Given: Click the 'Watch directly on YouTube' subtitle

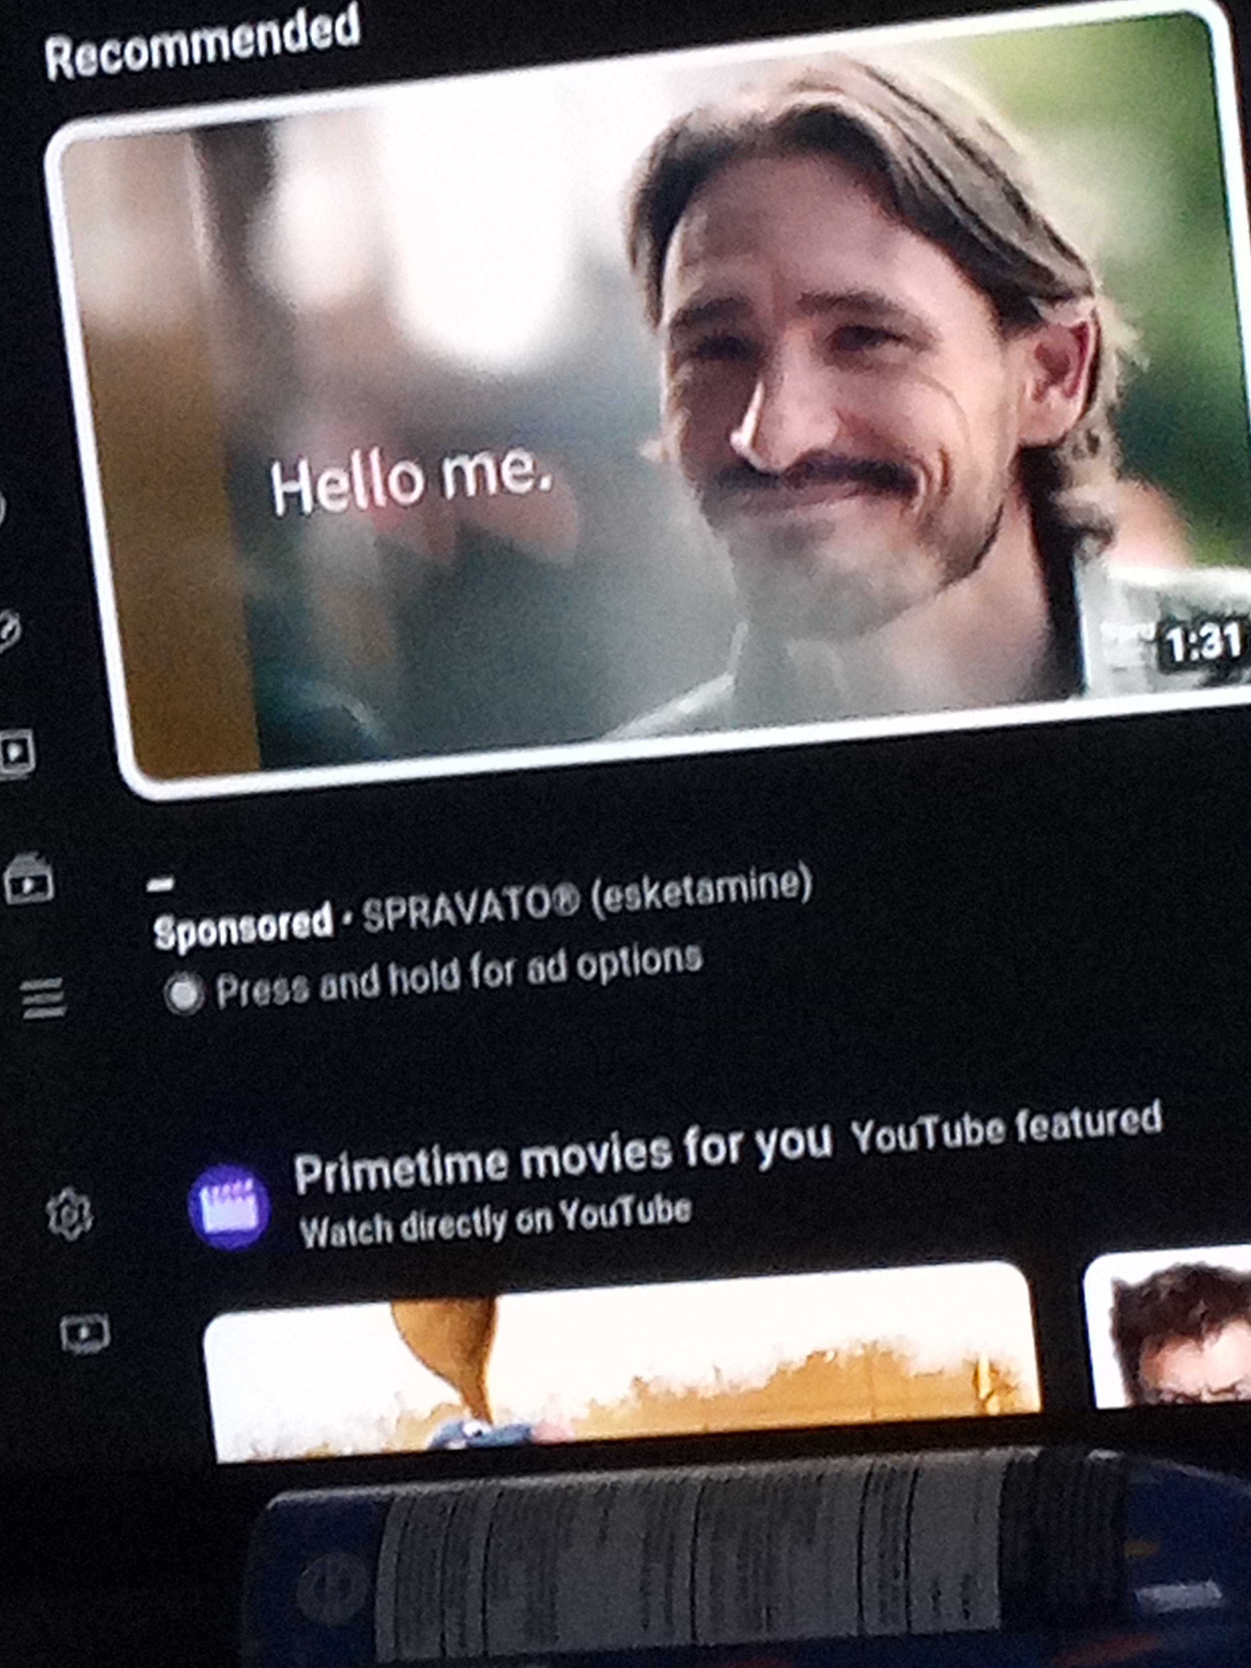Looking at the screenshot, I should tap(496, 1222).
